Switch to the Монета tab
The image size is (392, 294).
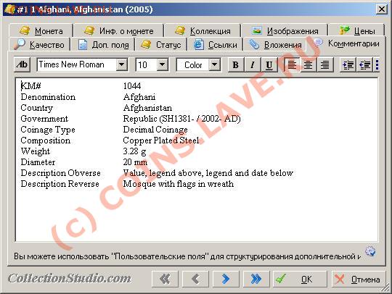pos(41,31)
